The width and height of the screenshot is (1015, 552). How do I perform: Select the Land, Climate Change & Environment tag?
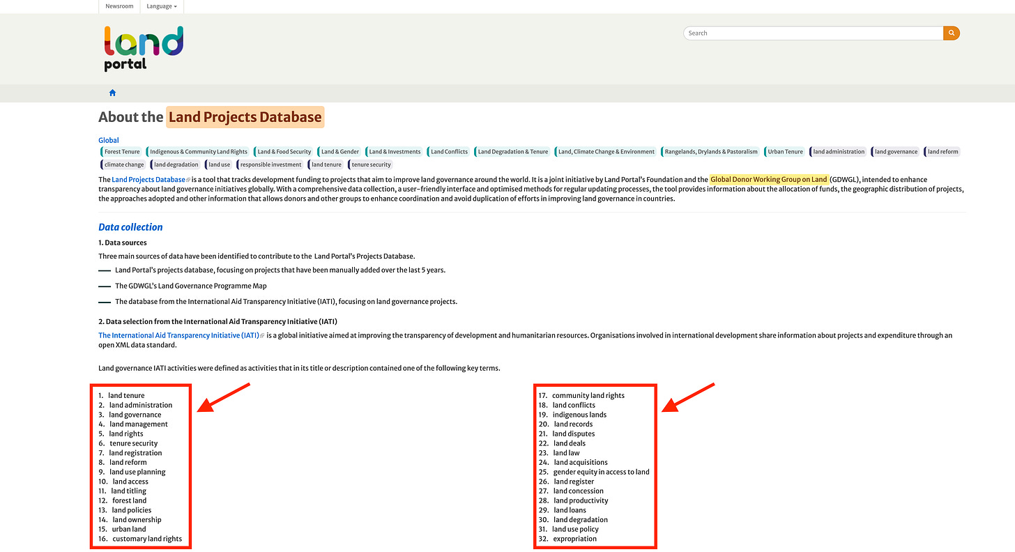click(x=606, y=151)
